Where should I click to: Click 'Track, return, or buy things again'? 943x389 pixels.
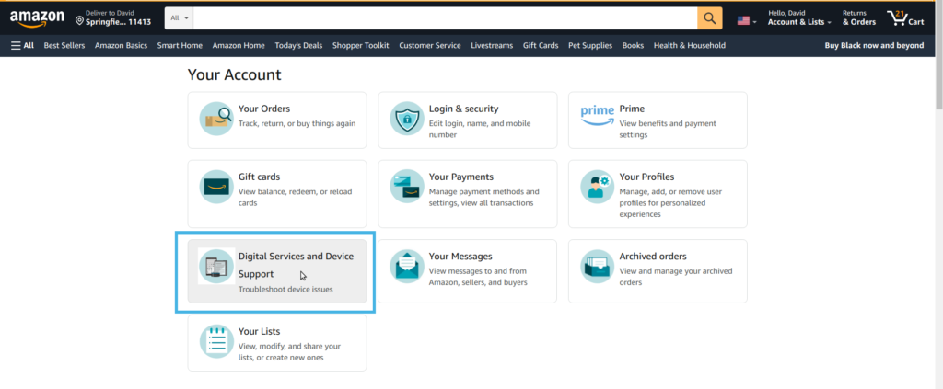[x=297, y=123]
